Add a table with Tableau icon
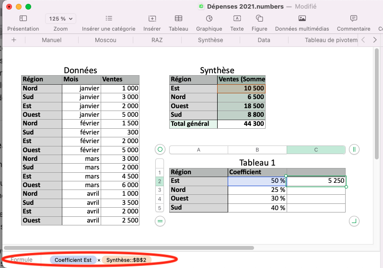 [x=178, y=19]
